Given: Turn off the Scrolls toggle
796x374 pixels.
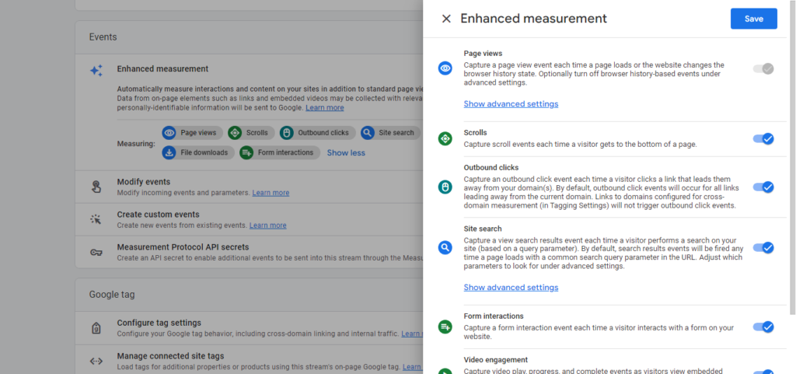Looking at the screenshot, I should click(x=763, y=138).
